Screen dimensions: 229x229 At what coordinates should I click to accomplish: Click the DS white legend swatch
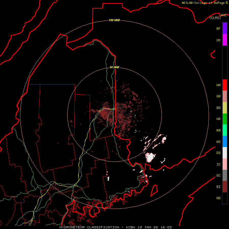click(225, 153)
